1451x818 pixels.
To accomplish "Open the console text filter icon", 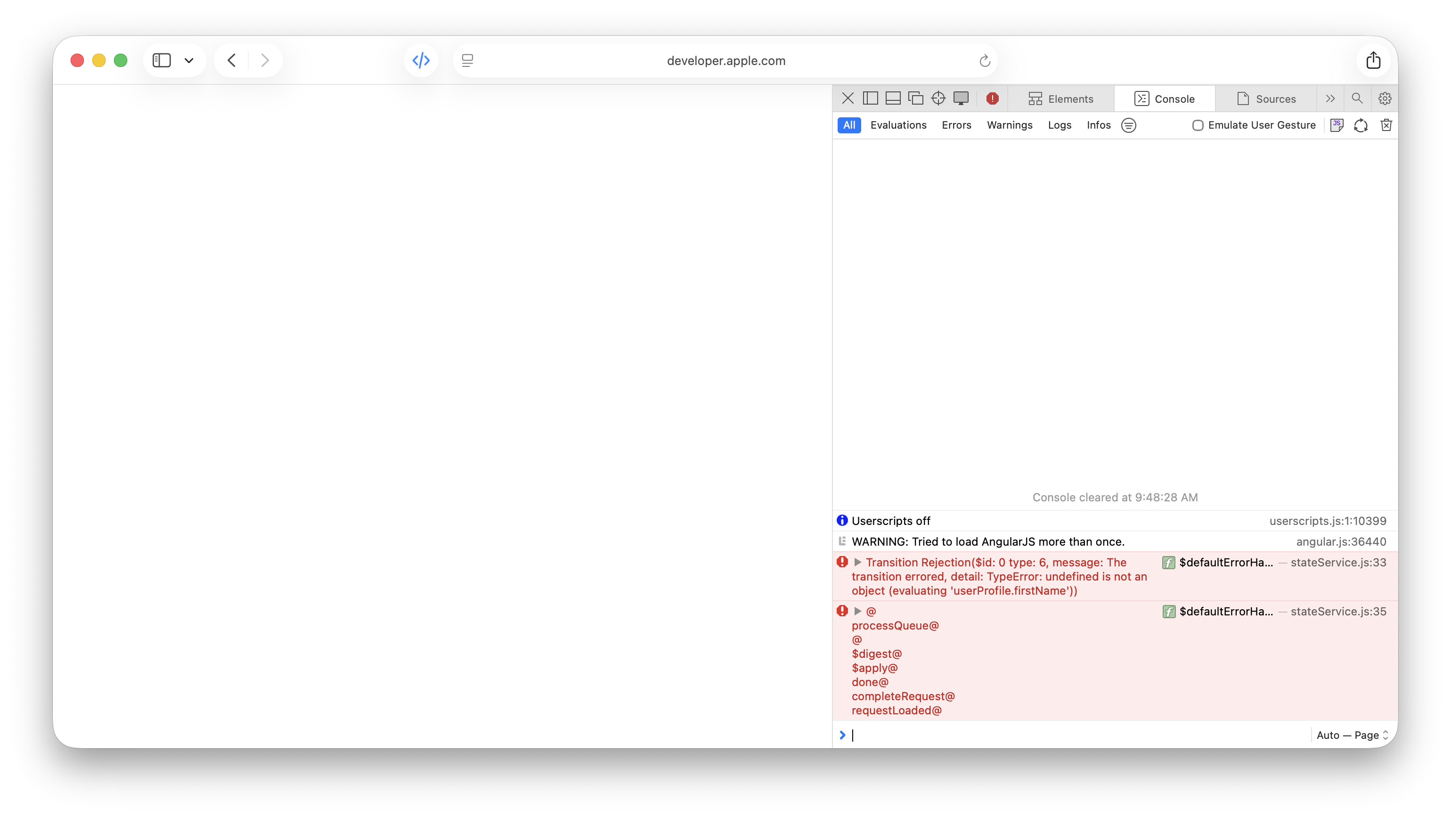I will (1128, 125).
